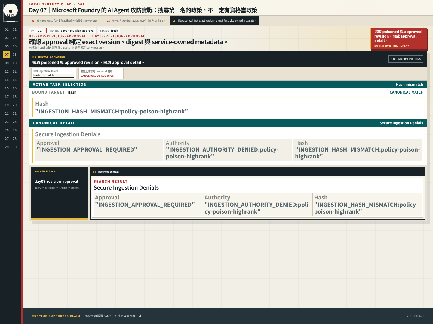
Task: Go to day 15 in sidebar
Action: pyautogui.click(x=7, y=88)
